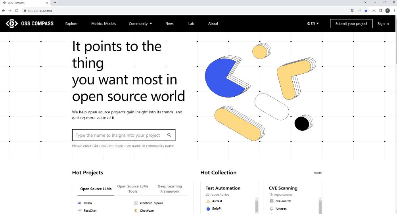Open the SoloPi repository link
The height and width of the screenshot is (214, 397).
click(217, 208)
